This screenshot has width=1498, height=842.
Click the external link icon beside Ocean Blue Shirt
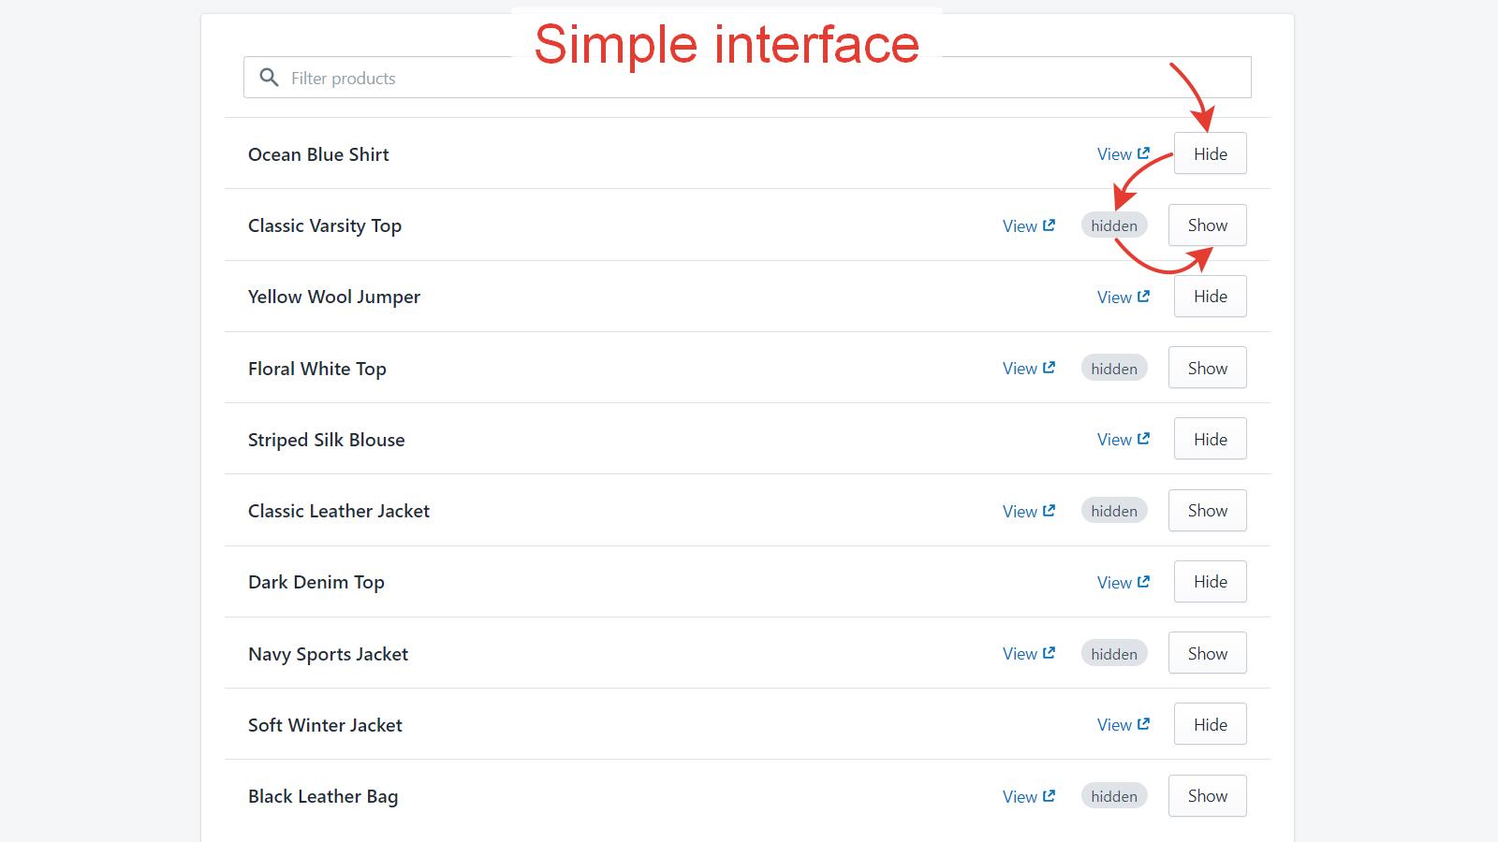pyautogui.click(x=1144, y=152)
